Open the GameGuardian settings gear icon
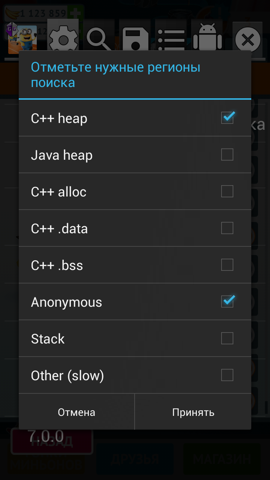Image resolution: width=270 pixels, height=480 pixels. [x=63, y=38]
